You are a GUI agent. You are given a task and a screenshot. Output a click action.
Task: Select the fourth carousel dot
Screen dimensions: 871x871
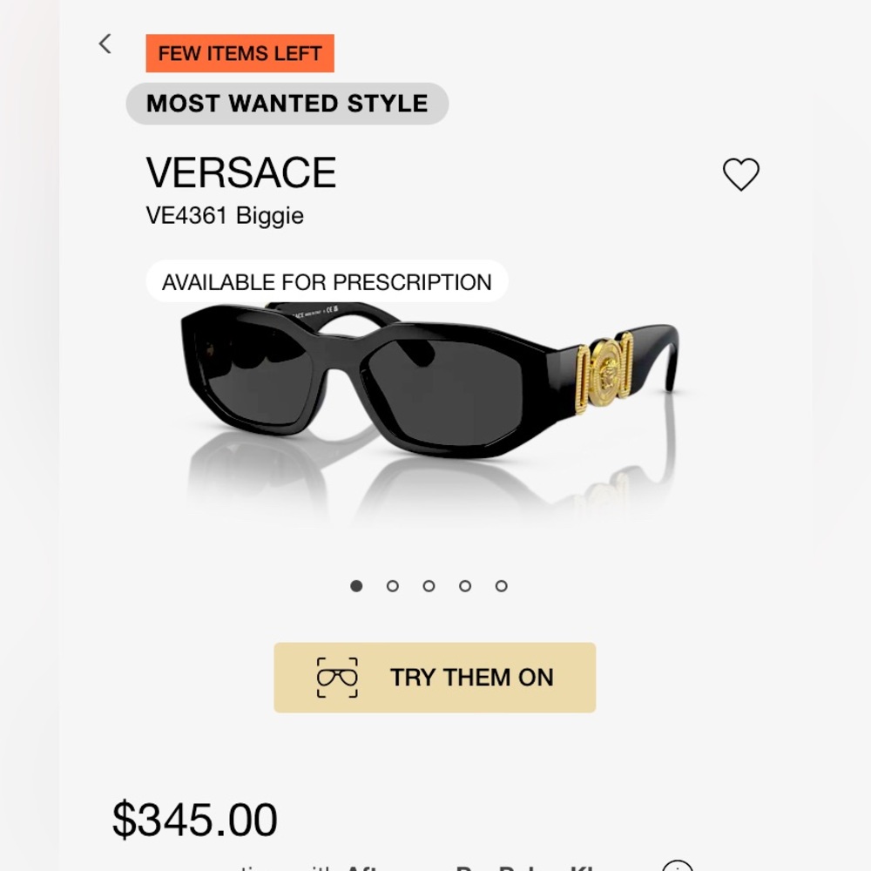click(x=466, y=586)
